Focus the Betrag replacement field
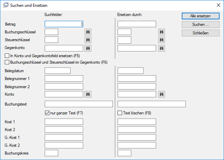224x160 pixels. (137, 24)
